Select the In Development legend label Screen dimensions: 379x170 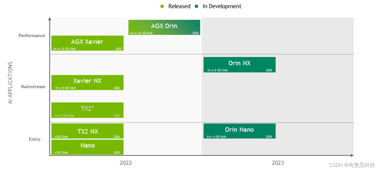[x=222, y=6]
